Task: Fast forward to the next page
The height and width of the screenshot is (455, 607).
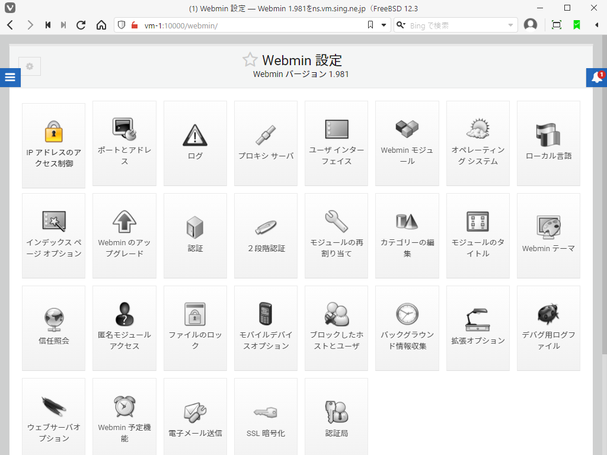Action: pos(63,25)
